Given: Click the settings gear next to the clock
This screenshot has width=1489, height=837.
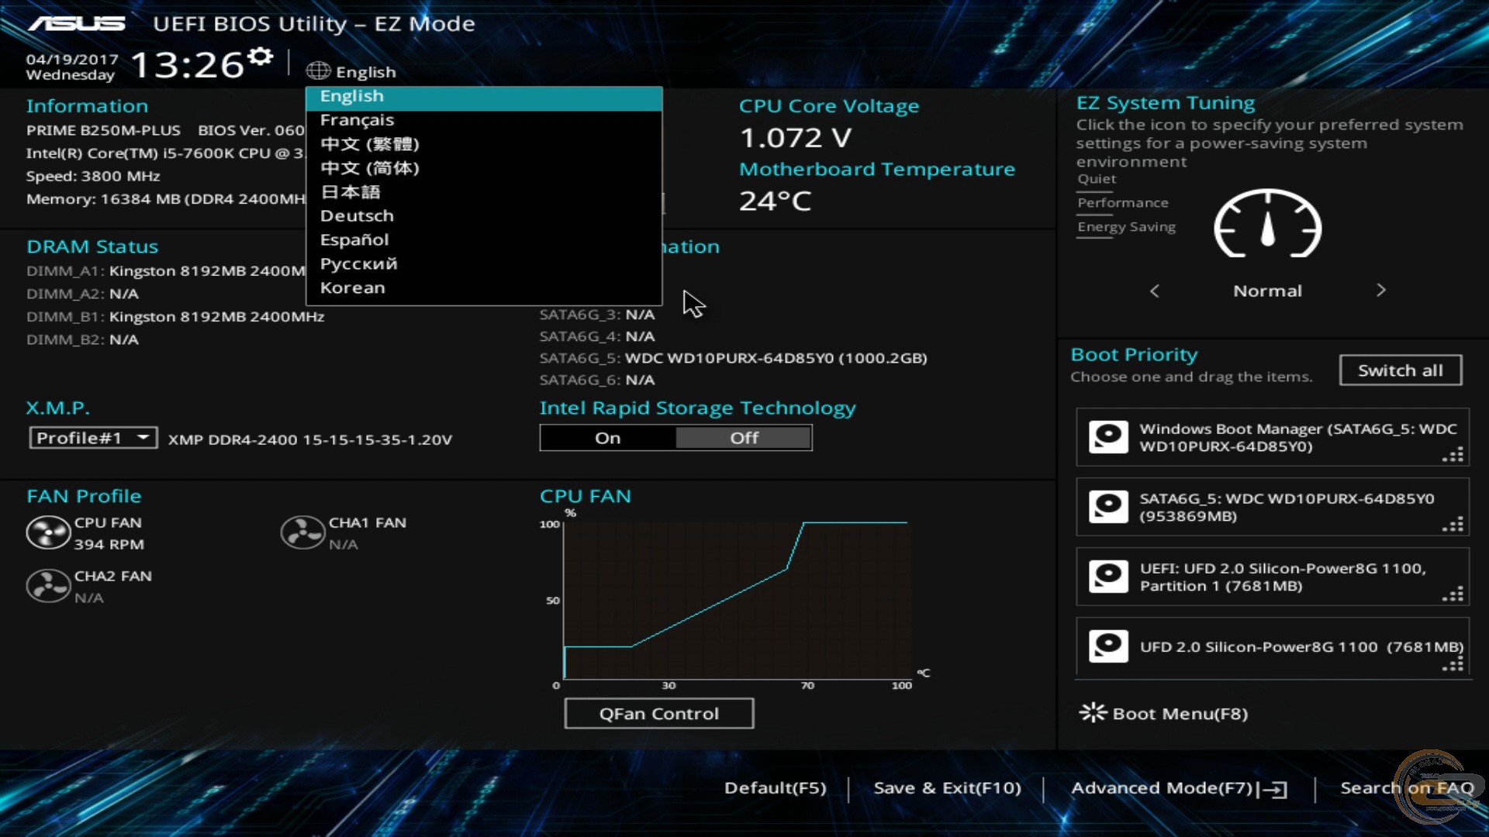Looking at the screenshot, I should pyautogui.click(x=261, y=56).
